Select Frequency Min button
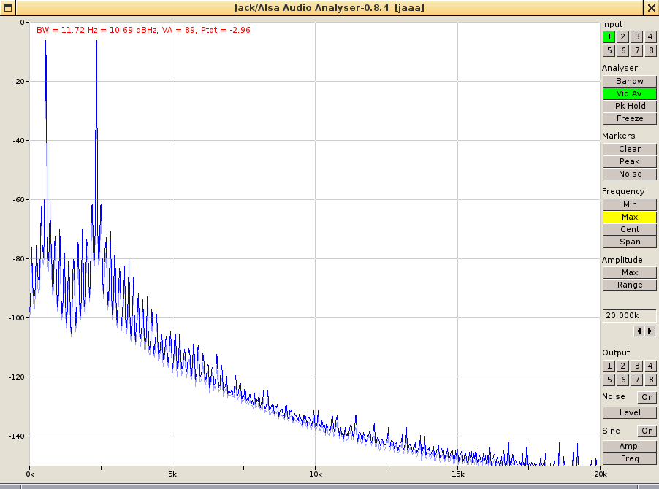 pos(630,204)
